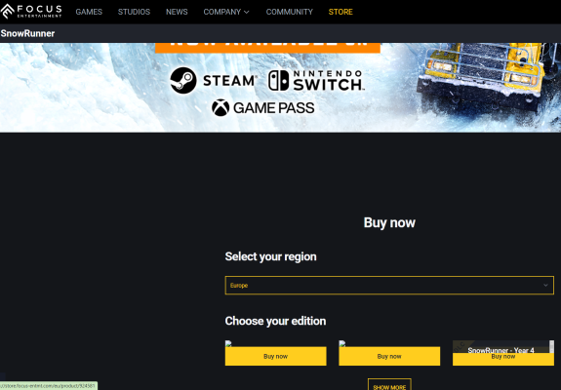Click Buy now on the second edition
This screenshot has height=390, width=561.
[x=389, y=356]
